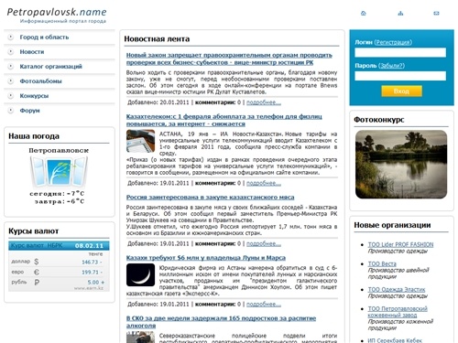This screenshot has height=343, width=458.
Task: Open the ТОО Lider PROF FASHION organization link
Action: click(400, 244)
